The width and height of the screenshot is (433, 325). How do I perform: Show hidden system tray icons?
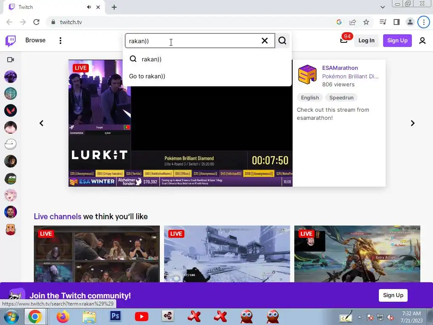(x=359, y=317)
